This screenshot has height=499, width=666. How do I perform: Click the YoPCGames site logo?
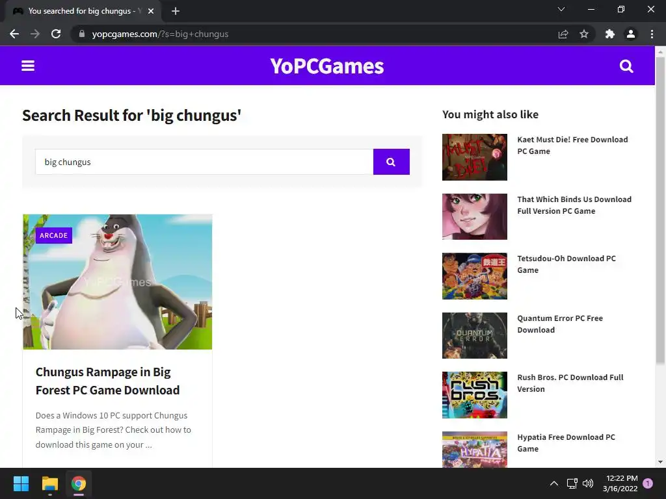pos(327,66)
